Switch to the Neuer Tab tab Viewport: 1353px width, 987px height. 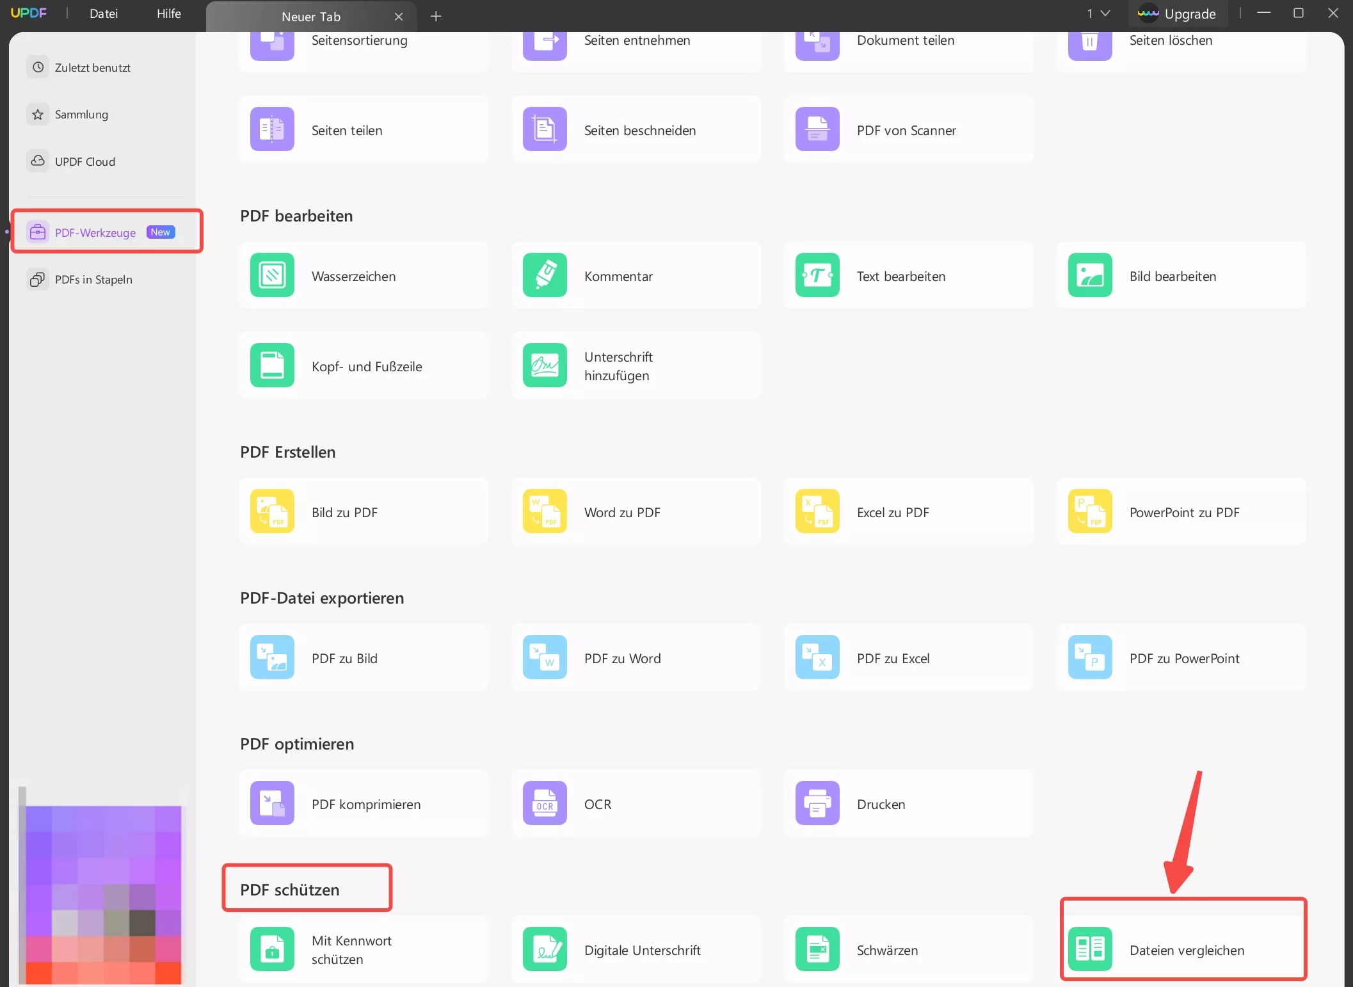coord(311,16)
